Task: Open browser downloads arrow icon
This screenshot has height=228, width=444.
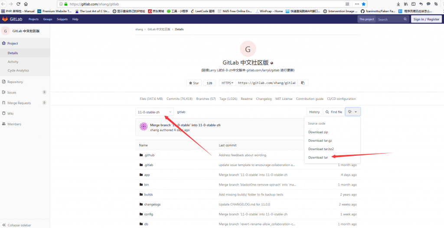Action: (x=398, y=4)
